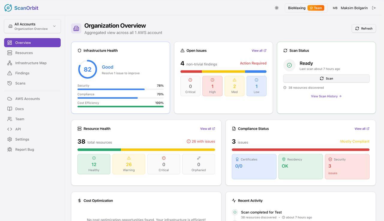Open the Docs section

tap(20, 109)
